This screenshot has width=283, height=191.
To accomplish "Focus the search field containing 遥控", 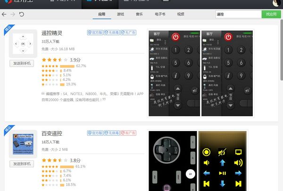I will (x=238, y=14).
